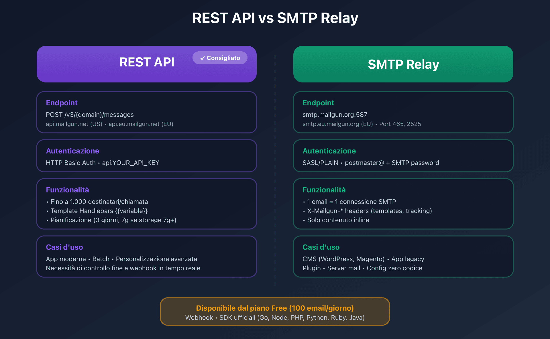The width and height of the screenshot is (550, 339).
Task: Click the orange Free plan banner
Action: point(275,311)
